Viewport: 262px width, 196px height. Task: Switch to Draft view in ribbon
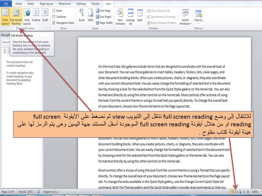(45, 15)
